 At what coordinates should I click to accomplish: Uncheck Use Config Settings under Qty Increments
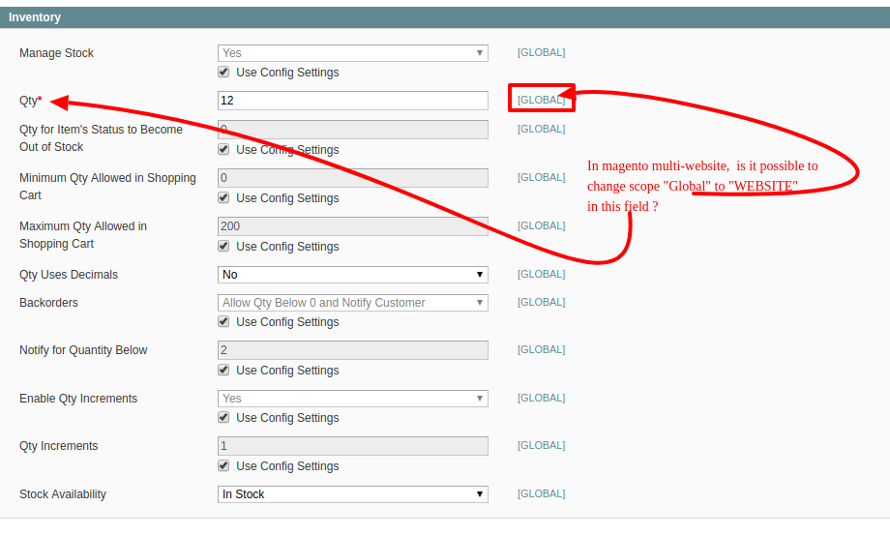[x=223, y=466]
